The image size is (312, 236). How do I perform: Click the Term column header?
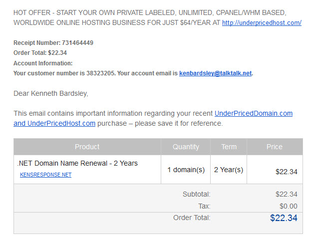[229, 147]
